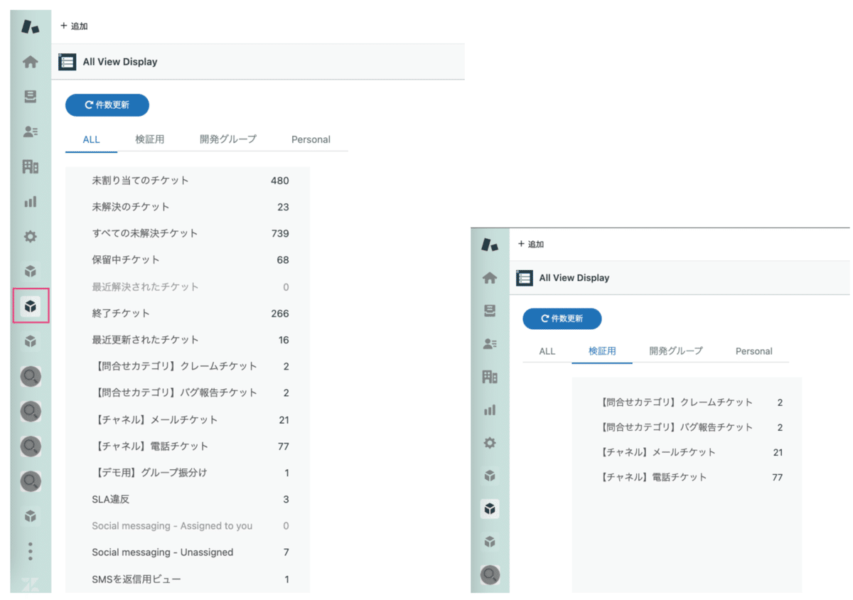Switch to the 検証用 tab
The width and height of the screenshot is (853, 600).
(x=149, y=139)
